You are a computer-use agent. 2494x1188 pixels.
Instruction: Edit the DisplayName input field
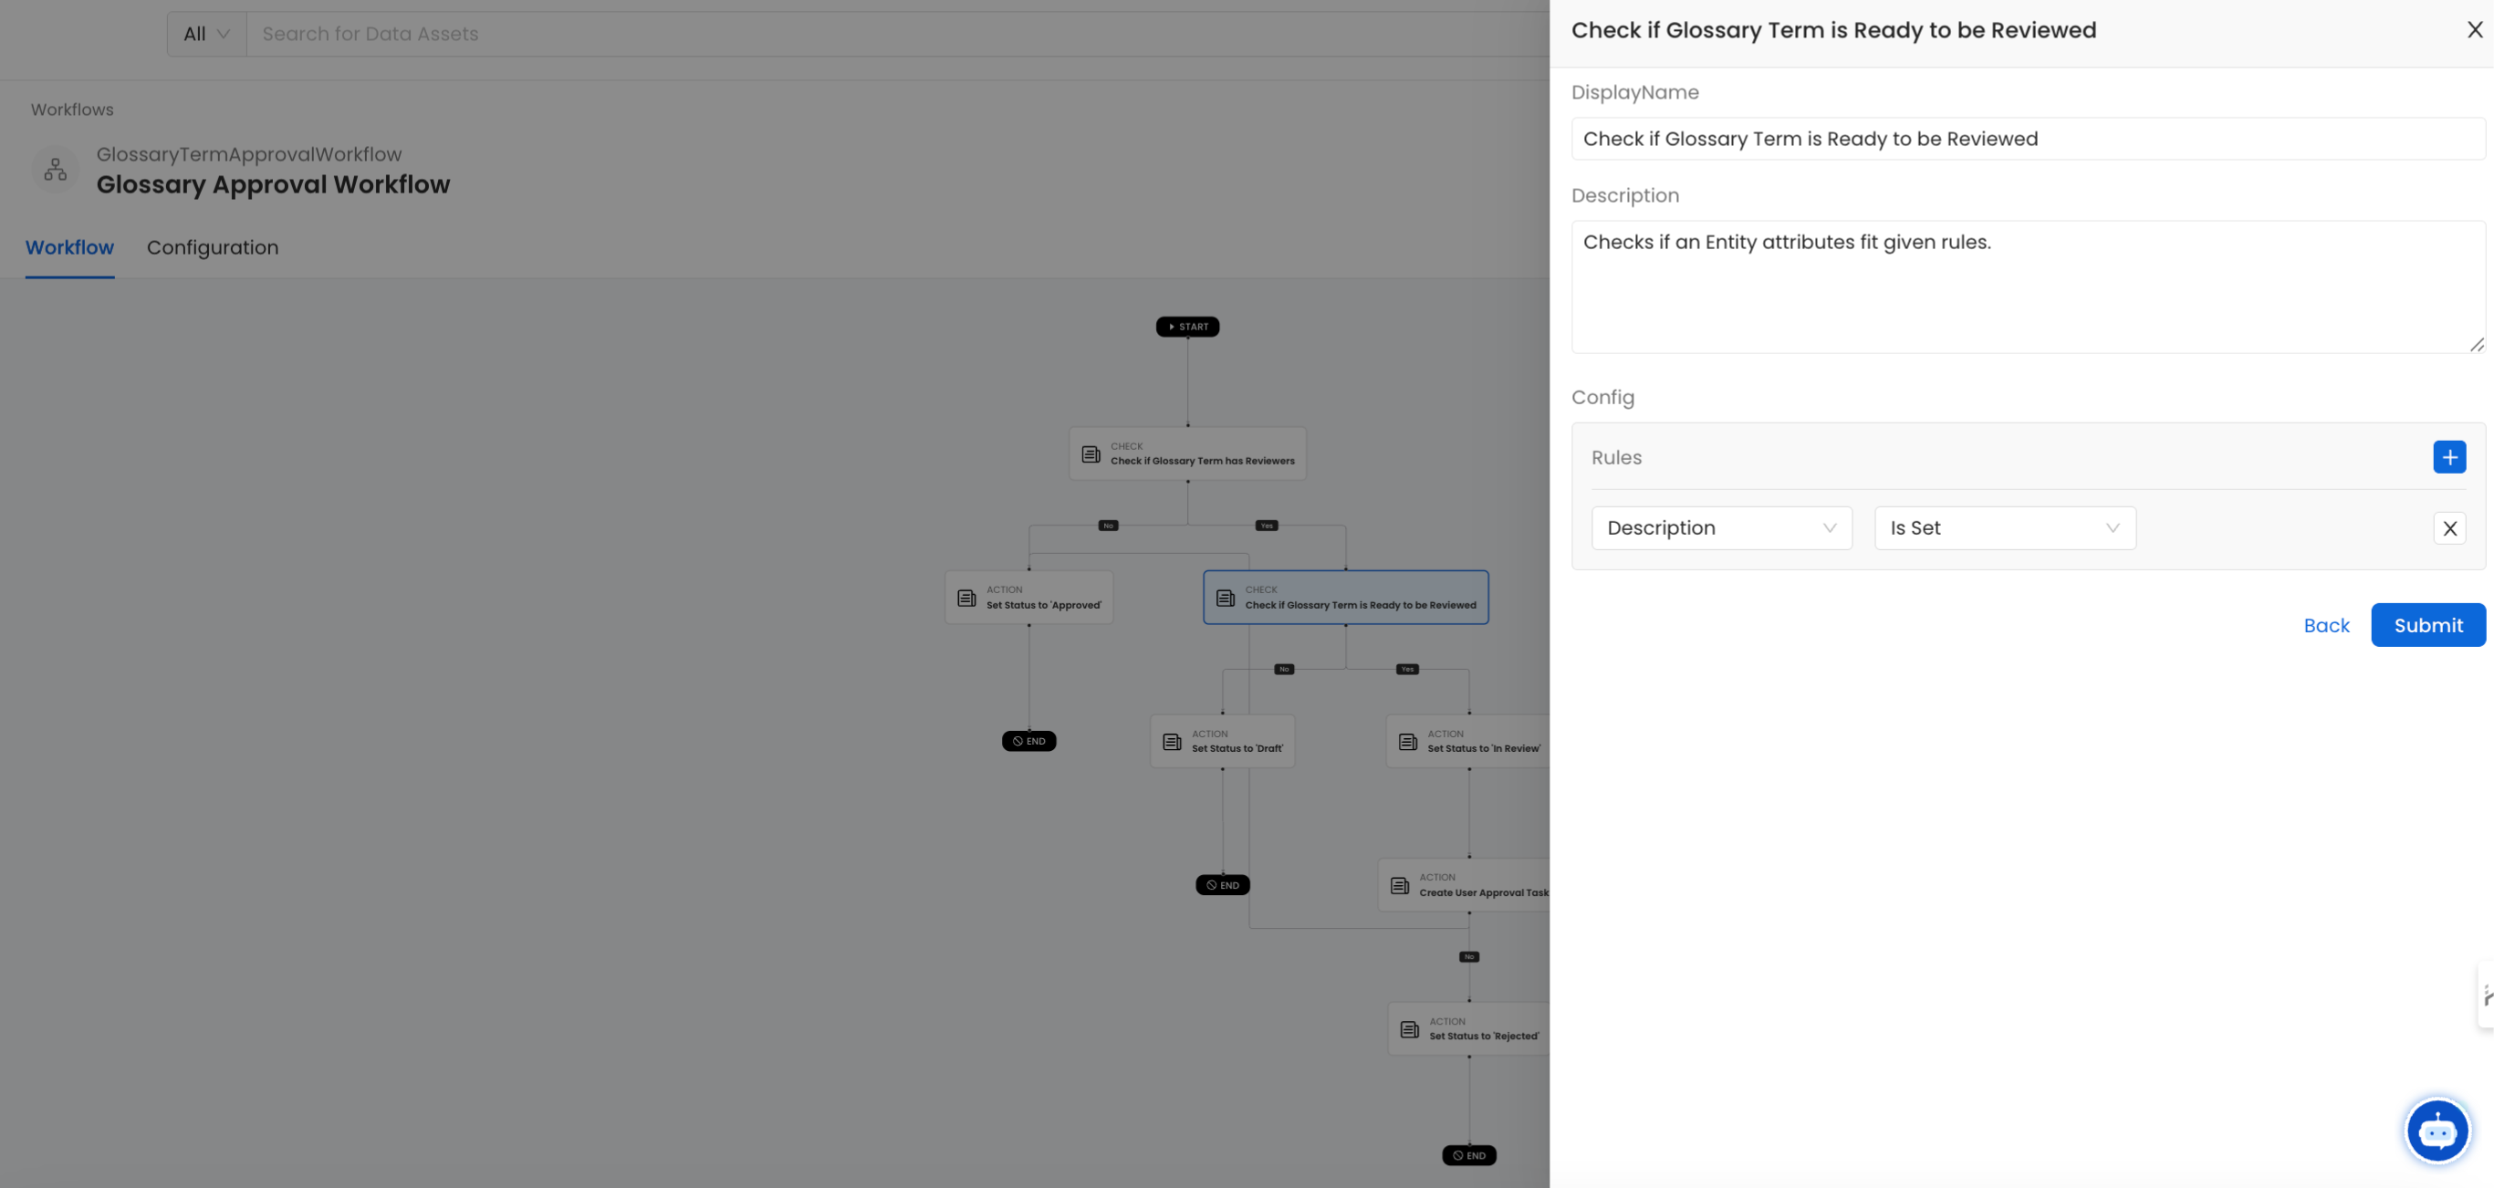tap(2028, 139)
